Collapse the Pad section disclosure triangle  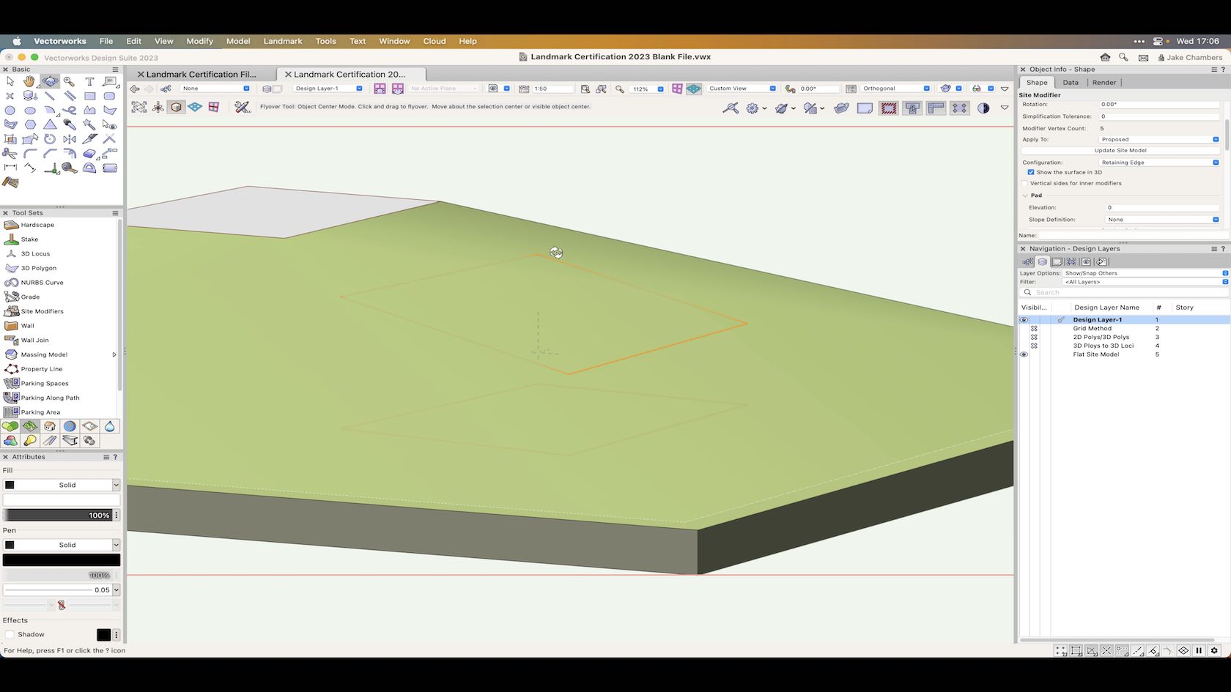point(1025,196)
